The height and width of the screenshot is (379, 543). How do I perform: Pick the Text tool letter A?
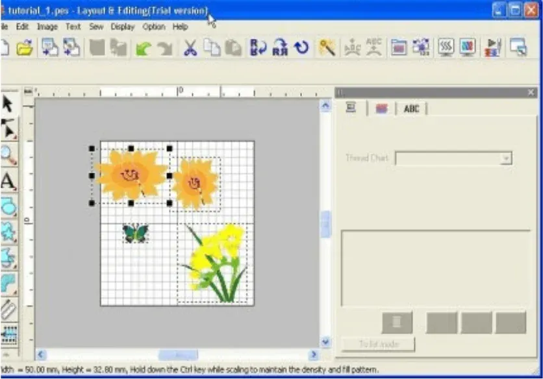click(x=8, y=181)
